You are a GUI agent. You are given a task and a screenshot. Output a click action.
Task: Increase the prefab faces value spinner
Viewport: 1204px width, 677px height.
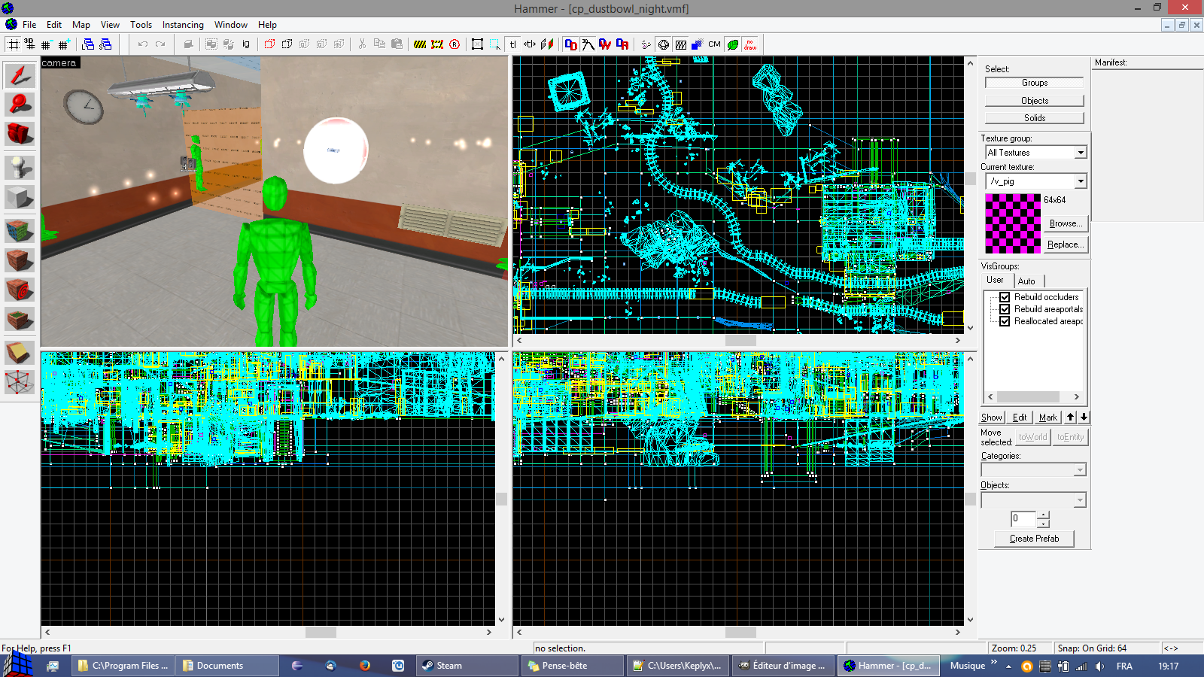[x=1043, y=515]
